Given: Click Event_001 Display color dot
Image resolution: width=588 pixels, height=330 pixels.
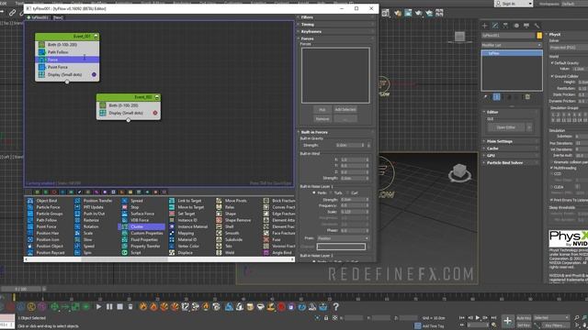Looking at the screenshot, I should point(94,74).
